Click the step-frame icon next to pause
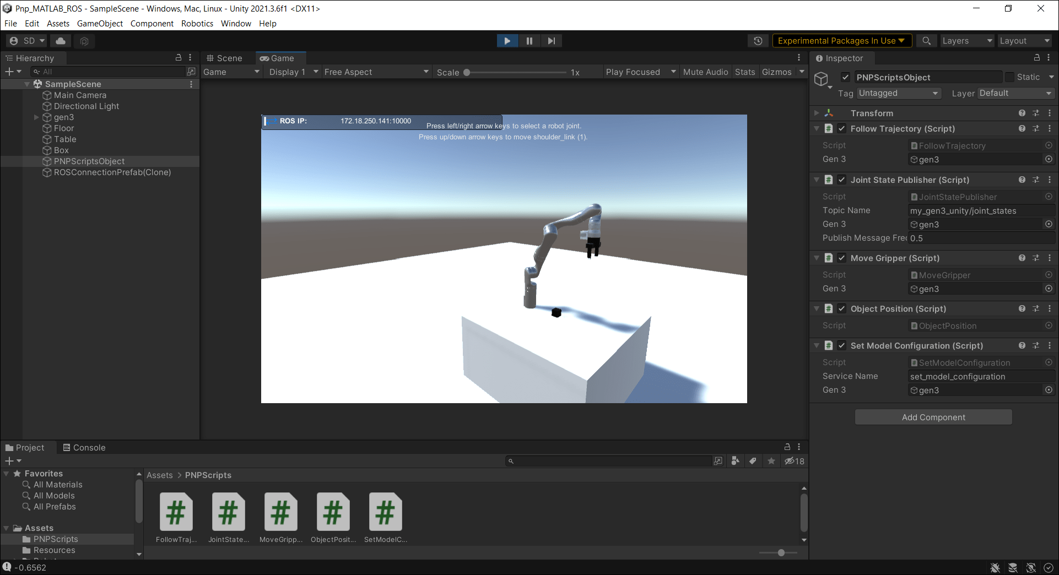The height and width of the screenshot is (575, 1059). tap(550, 40)
